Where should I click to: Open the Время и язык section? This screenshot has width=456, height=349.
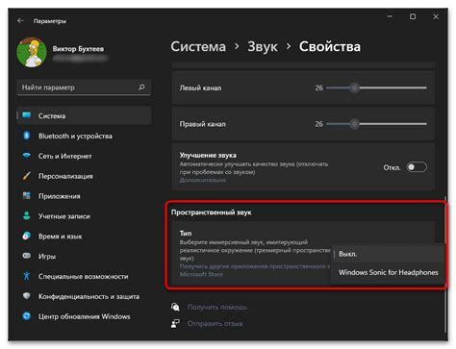pyautogui.click(x=84, y=237)
